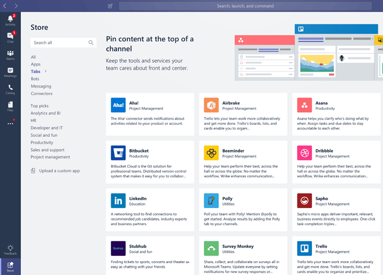Open the Aha! app logo

point(118,105)
